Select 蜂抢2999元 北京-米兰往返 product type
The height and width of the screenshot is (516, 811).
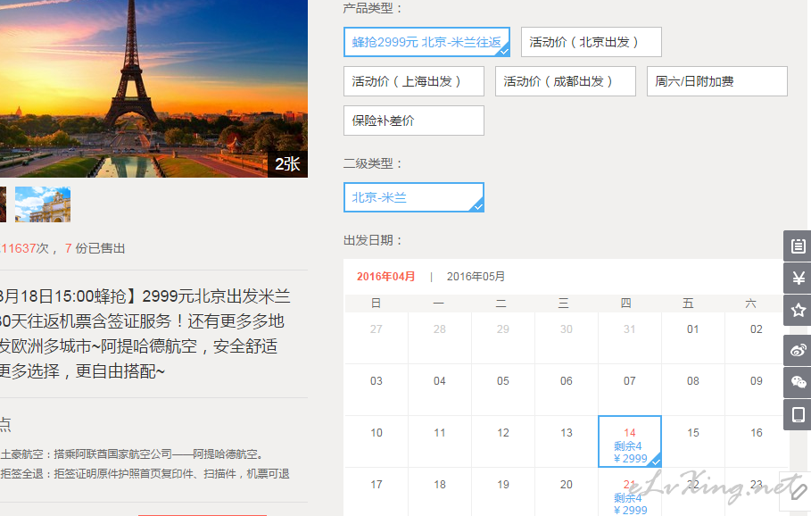click(426, 42)
